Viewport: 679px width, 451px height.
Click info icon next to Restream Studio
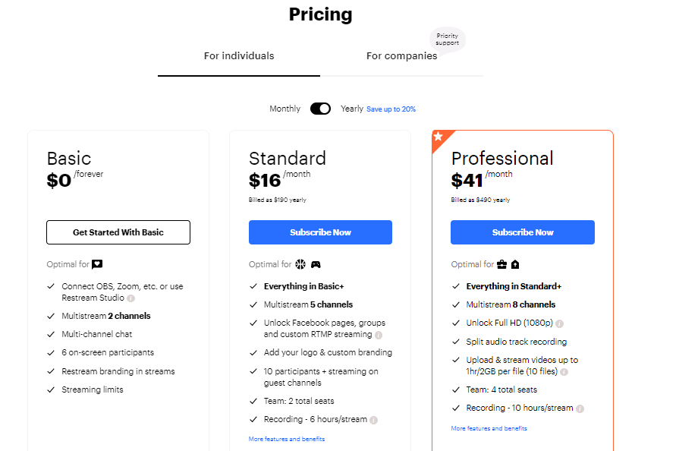click(131, 298)
